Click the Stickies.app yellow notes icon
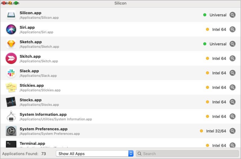This screenshot has width=241, height=159. [x=11, y=87]
